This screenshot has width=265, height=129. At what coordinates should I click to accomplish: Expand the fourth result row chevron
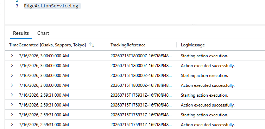pos(12,85)
